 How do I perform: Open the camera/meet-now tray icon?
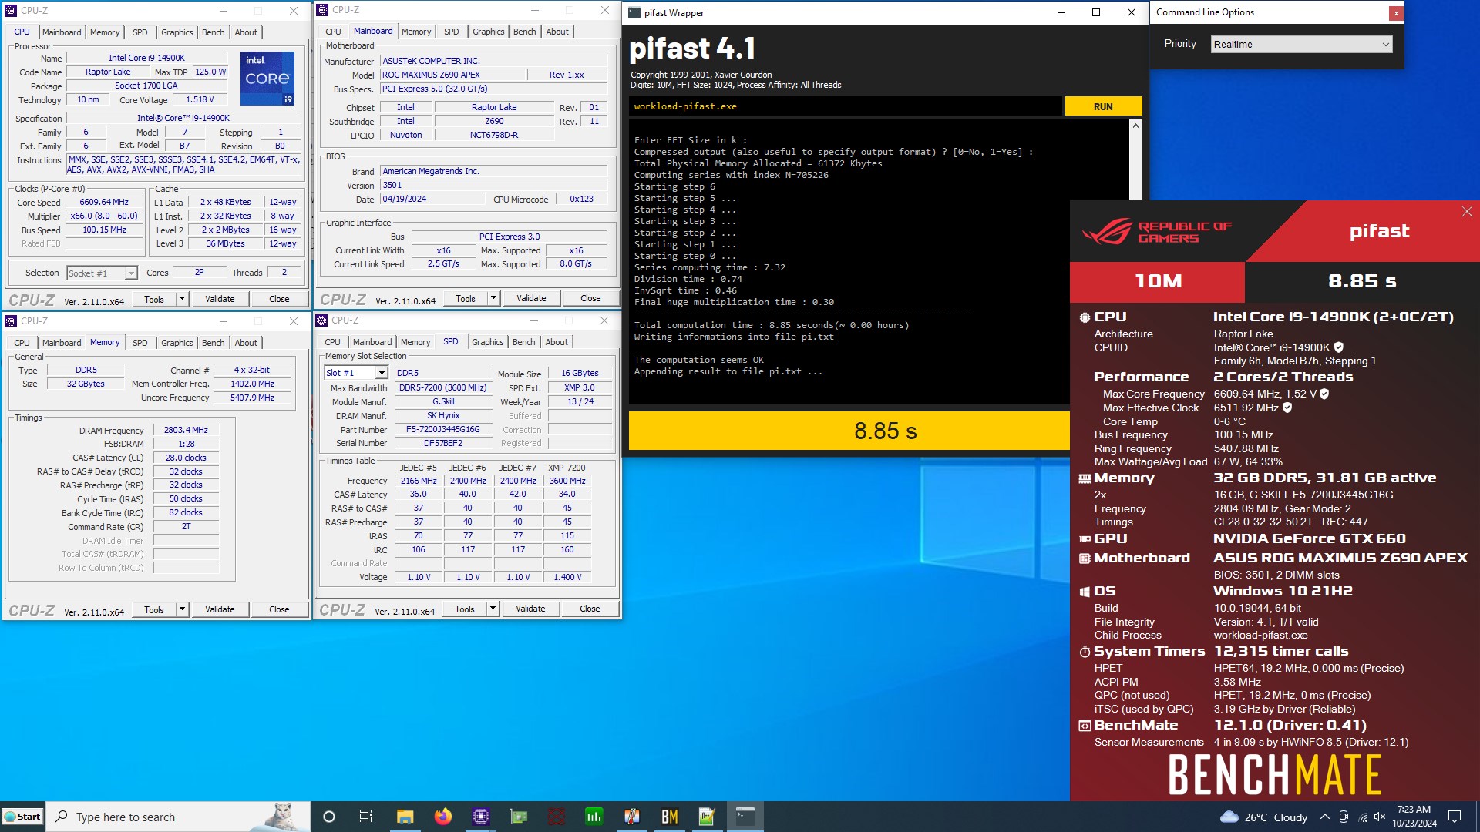(x=1344, y=817)
